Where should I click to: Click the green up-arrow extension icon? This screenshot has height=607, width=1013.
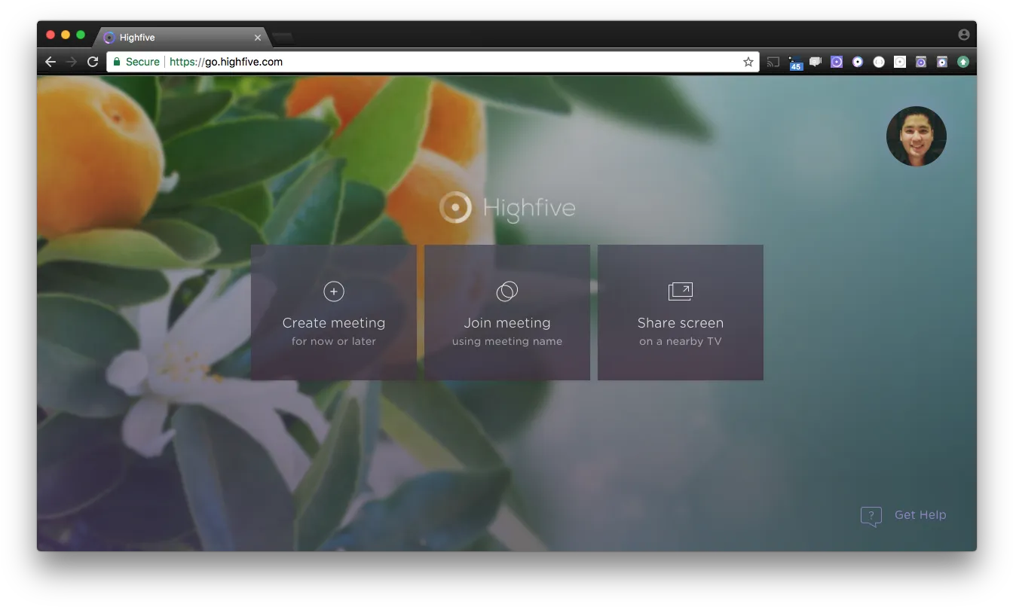pos(963,62)
